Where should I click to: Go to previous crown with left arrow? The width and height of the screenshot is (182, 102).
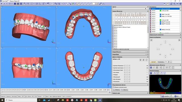151,40
